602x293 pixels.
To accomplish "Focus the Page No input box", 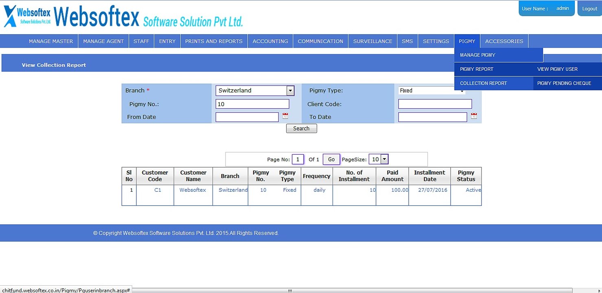I will pyautogui.click(x=298, y=160).
